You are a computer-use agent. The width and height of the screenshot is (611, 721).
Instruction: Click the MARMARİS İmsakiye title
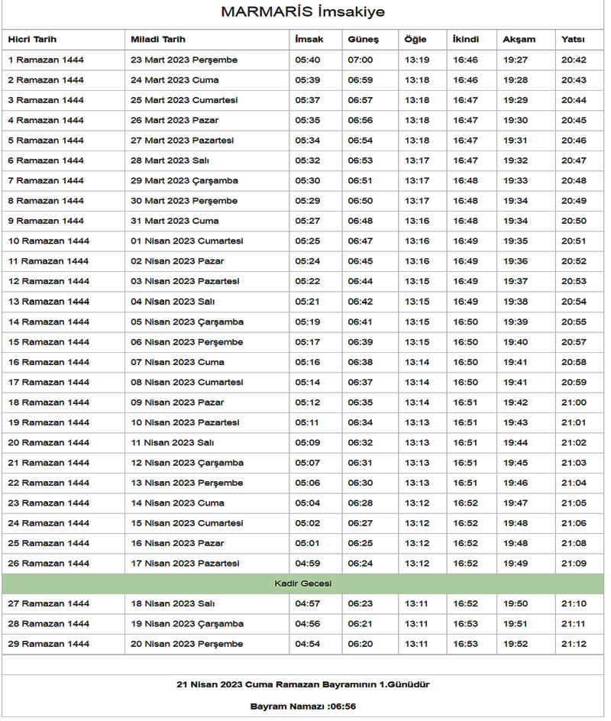(x=302, y=11)
